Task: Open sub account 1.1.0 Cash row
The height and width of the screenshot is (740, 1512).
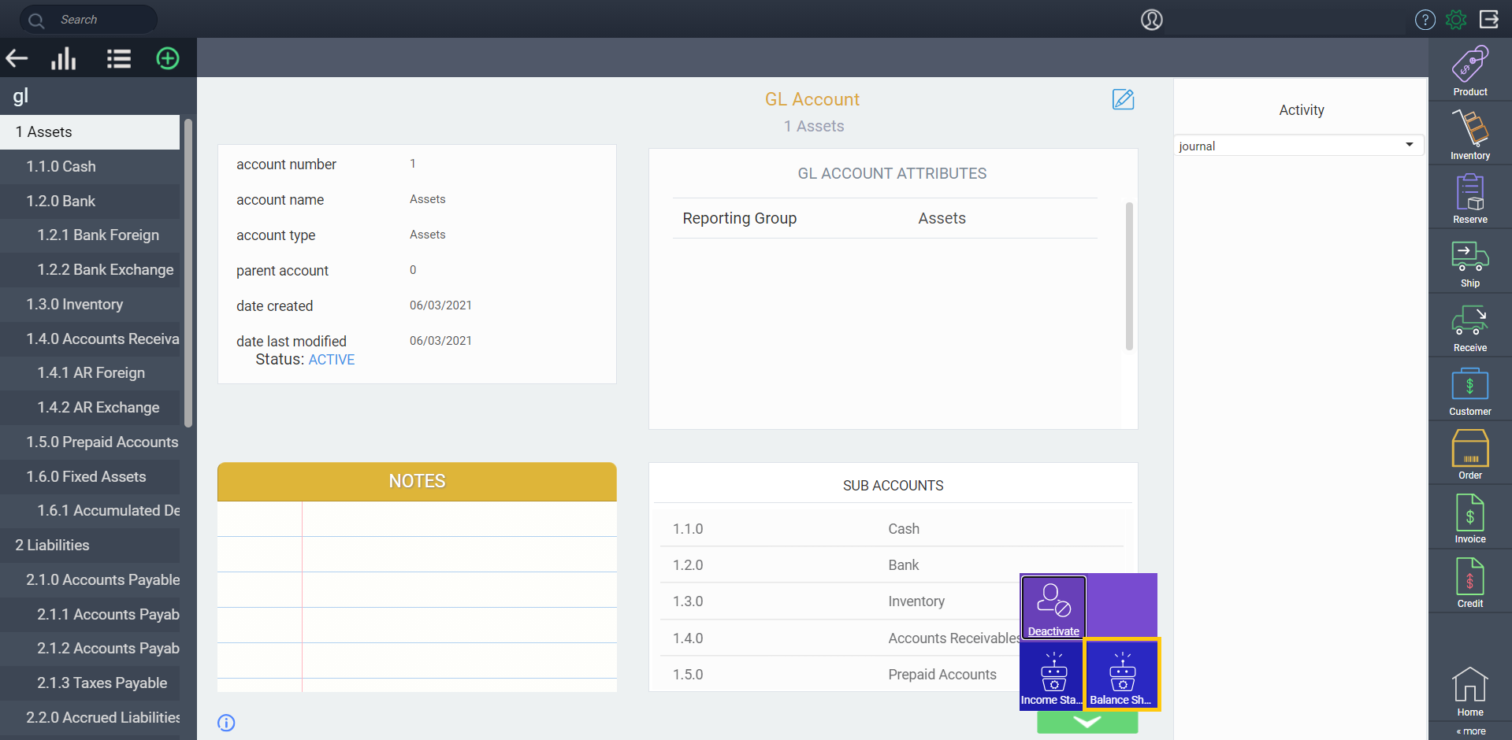Action: (x=892, y=529)
